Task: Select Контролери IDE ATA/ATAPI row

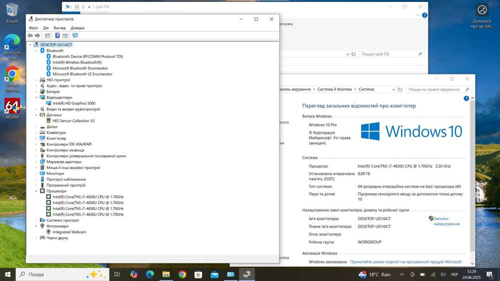Action: pos(69,144)
